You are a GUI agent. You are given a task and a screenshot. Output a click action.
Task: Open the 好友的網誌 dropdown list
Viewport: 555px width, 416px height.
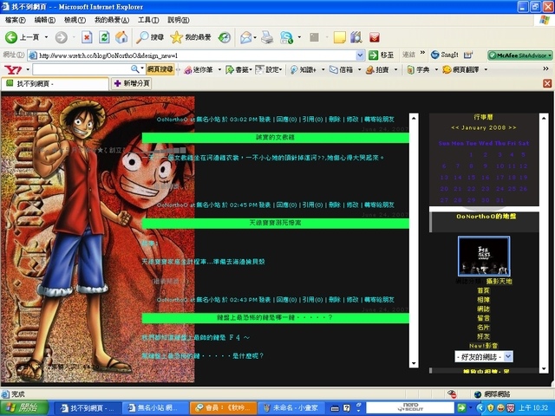tap(484, 356)
